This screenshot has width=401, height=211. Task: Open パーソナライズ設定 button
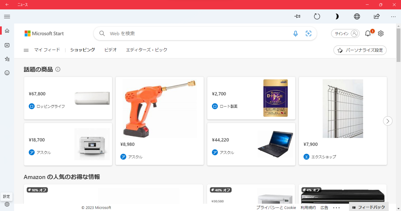[x=360, y=50]
